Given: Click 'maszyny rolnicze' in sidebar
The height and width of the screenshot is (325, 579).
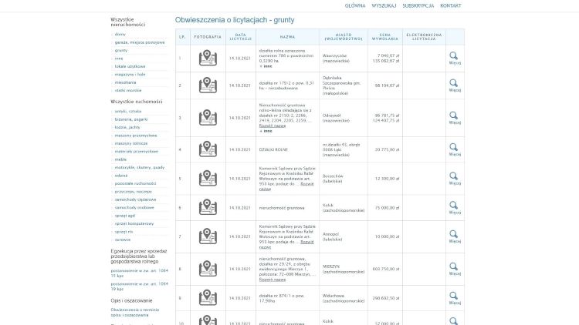Looking at the screenshot, I should point(130,142).
